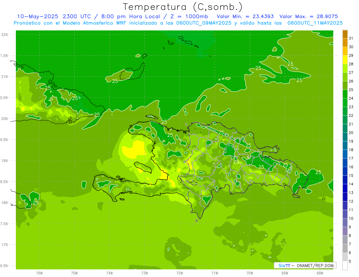Select the purple swatch between 9 and 10
This screenshot has width=359, height=277.
pyautogui.click(x=345, y=223)
